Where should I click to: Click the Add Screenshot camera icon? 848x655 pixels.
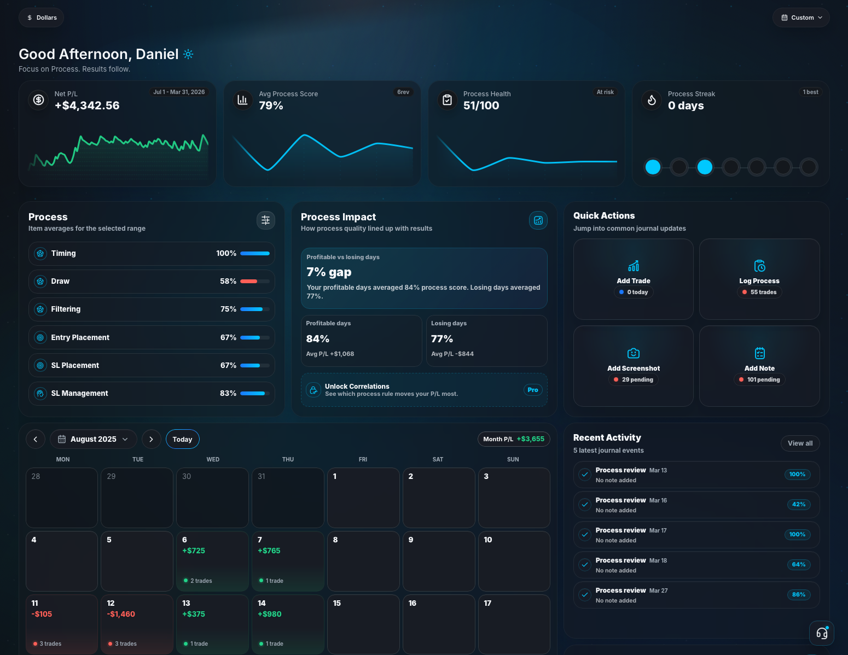coord(634,354)
